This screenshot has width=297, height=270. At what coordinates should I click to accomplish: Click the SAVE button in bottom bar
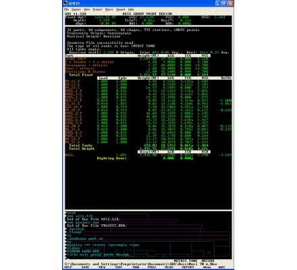[85, 267]
